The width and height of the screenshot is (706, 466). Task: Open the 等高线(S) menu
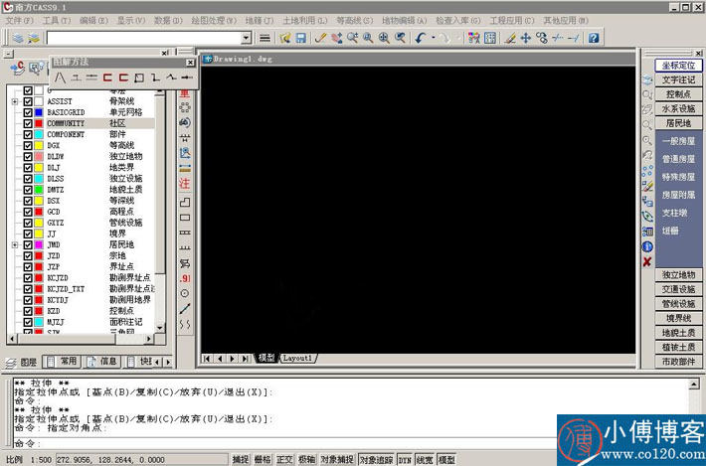point(355,20)
